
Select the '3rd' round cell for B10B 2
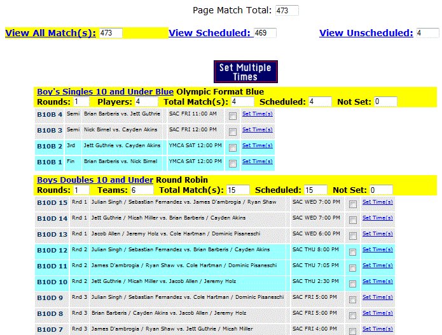click(x=73, y=147)
